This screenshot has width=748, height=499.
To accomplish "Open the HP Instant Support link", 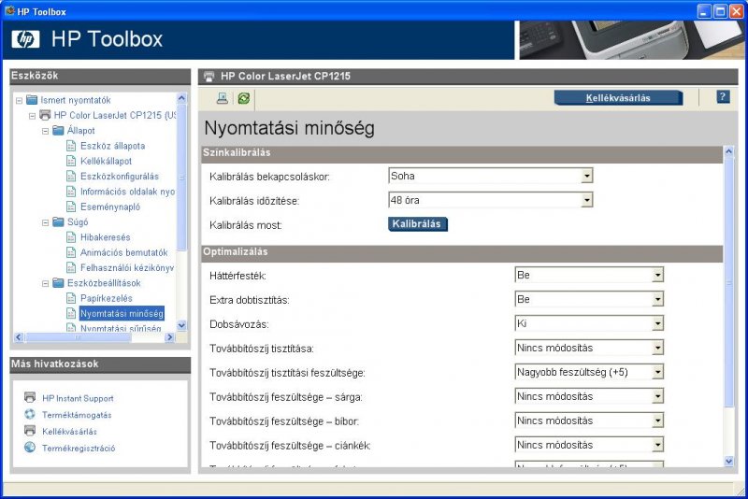I will point(78,398).
